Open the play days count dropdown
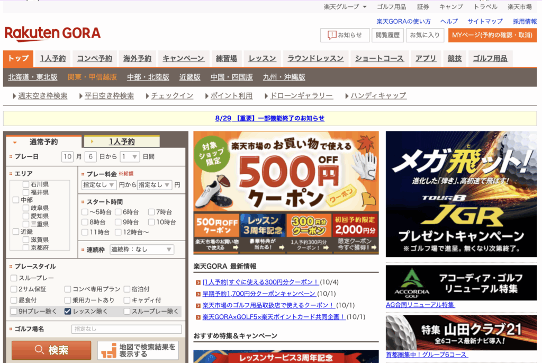542x363 pixels. pos(130,157)
